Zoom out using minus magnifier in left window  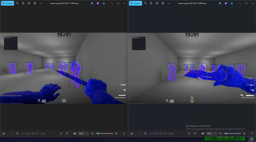[x=93, y=133]
